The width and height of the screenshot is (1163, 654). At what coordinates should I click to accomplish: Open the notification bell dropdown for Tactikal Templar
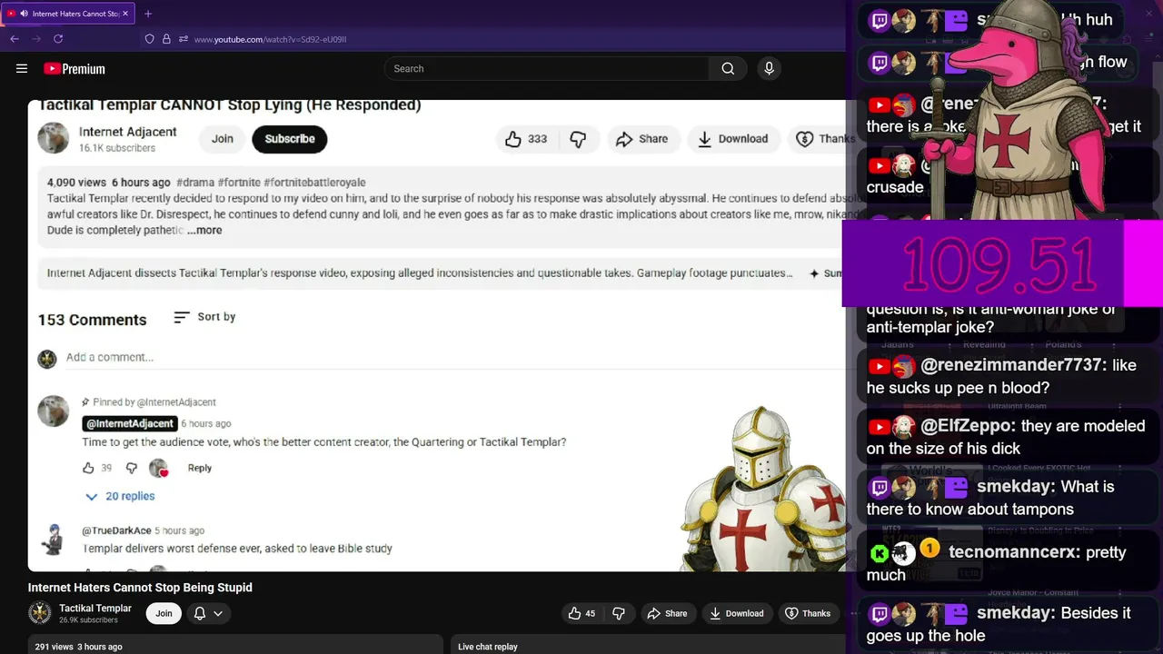[x=208, y=614]
